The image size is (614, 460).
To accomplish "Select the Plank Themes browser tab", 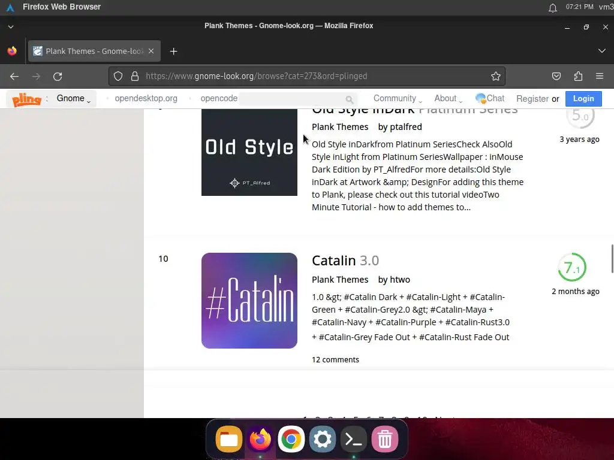I will [x=94, y=52].
